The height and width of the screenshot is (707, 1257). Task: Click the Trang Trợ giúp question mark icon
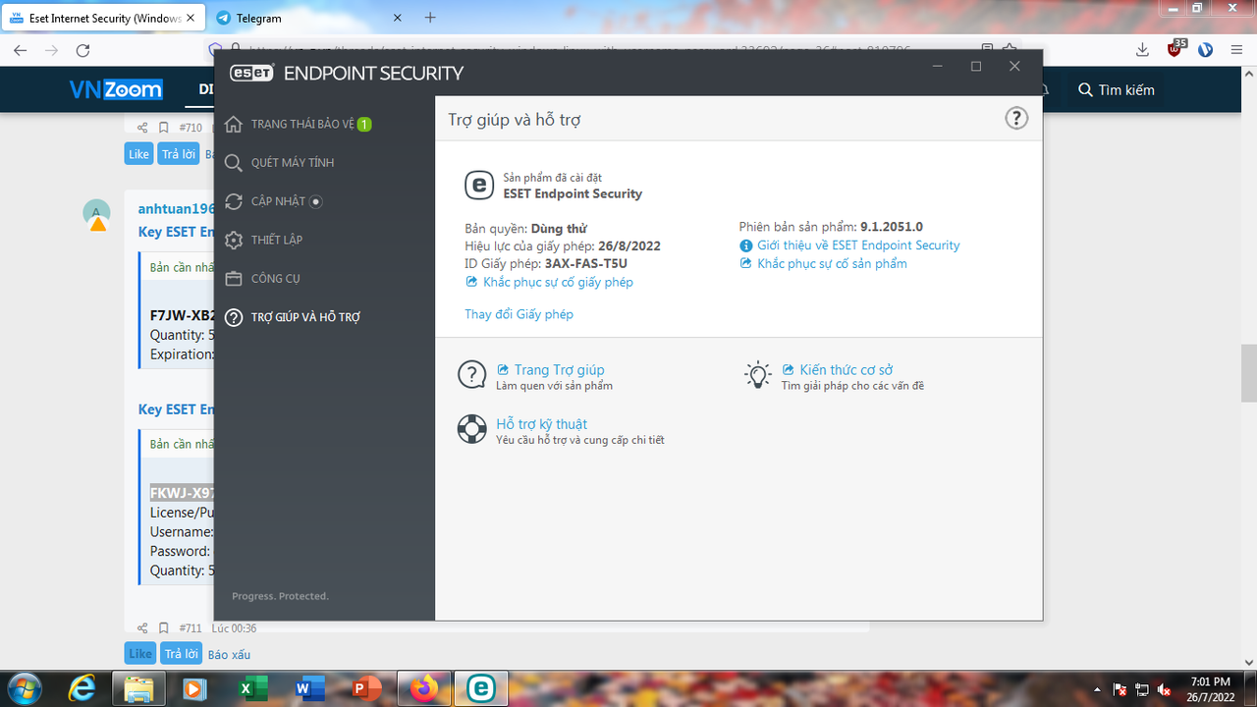(472, 375)
